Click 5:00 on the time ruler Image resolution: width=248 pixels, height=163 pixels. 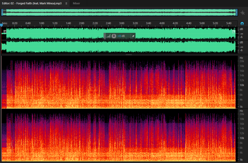pos(202,23)
